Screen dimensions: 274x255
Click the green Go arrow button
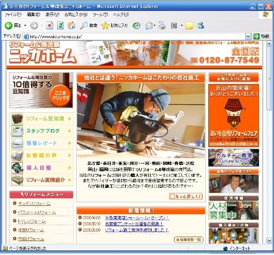coord(256,36)
